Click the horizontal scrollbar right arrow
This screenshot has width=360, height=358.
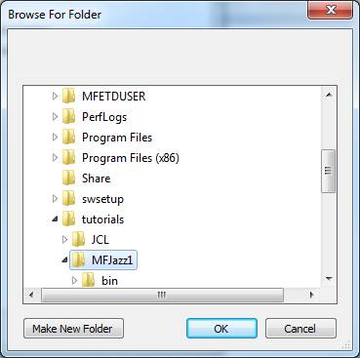coord(312,296)
